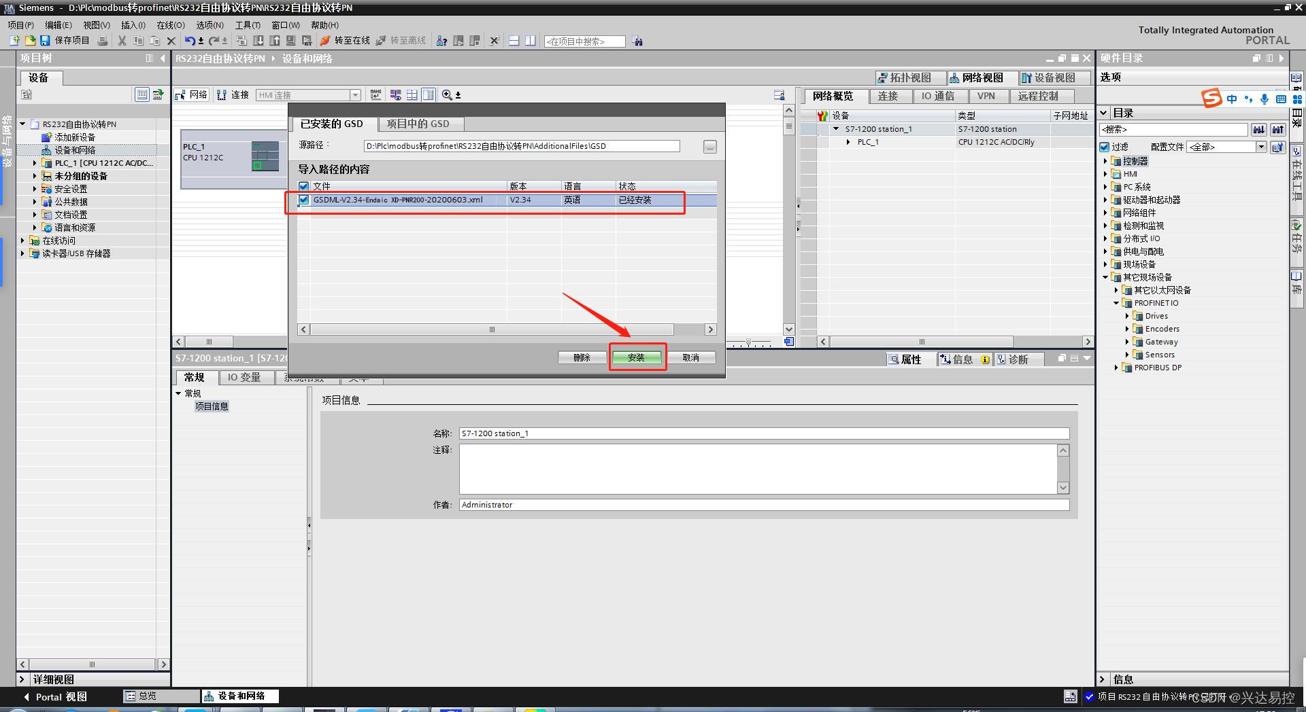This screenshot has height=712, width=1306.
Task: Expand the 在线访问 project tree node
Action: [x=22, y=241]
